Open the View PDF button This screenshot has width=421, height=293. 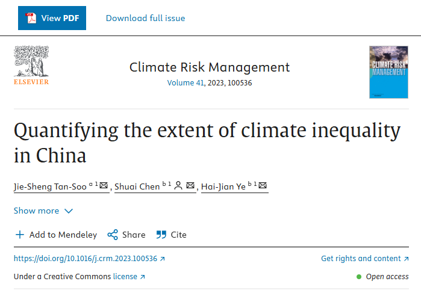point(52,18)
